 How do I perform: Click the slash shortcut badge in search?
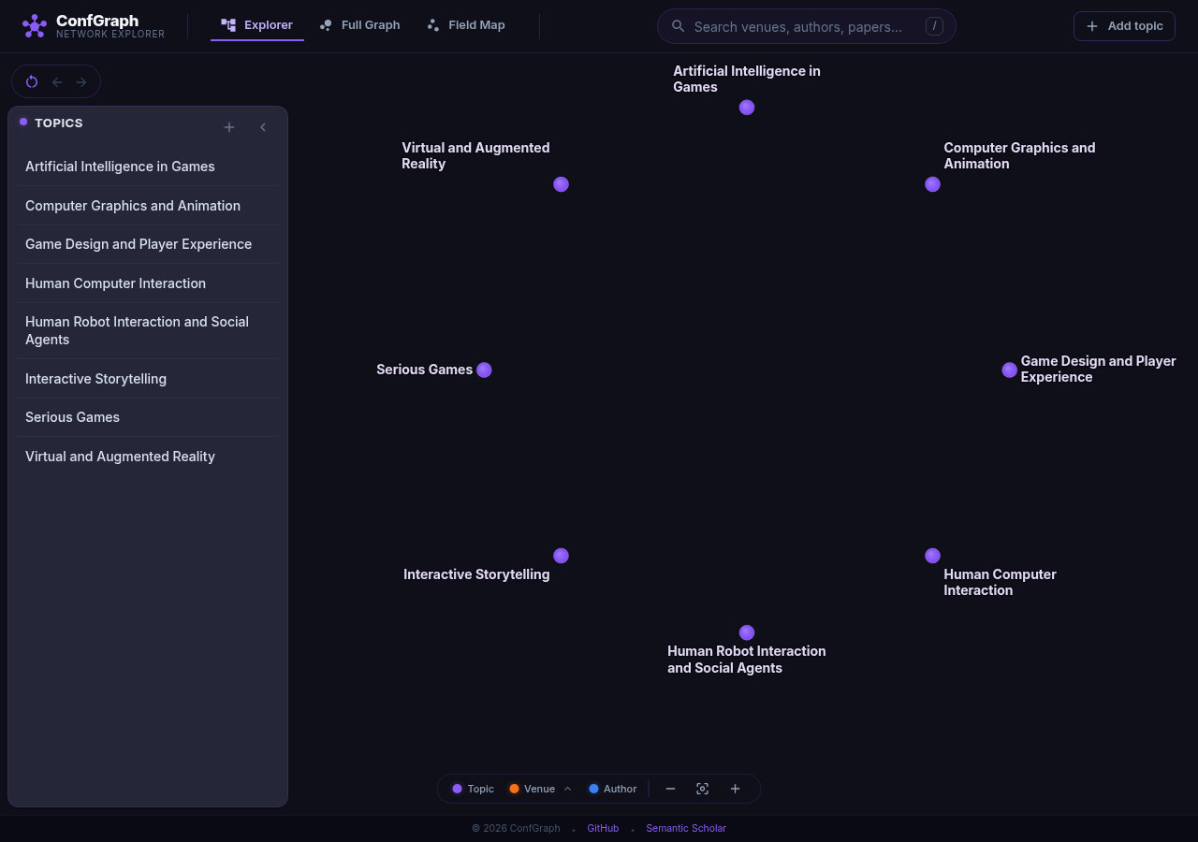[x=934, y=26]
